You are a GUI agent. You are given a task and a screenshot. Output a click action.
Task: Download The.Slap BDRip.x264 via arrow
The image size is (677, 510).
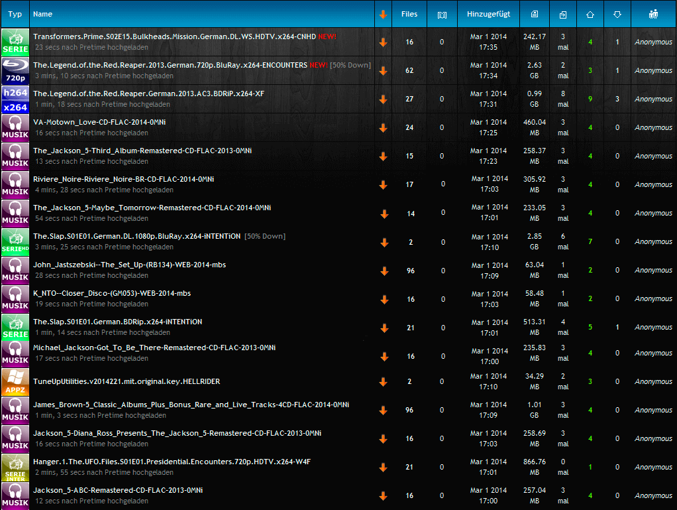tap(384, 328)
